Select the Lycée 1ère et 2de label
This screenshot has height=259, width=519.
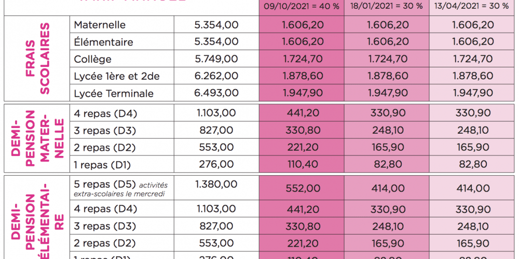point(117,76)
